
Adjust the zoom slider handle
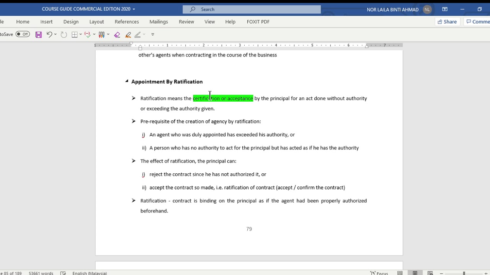tap(464, 273)
